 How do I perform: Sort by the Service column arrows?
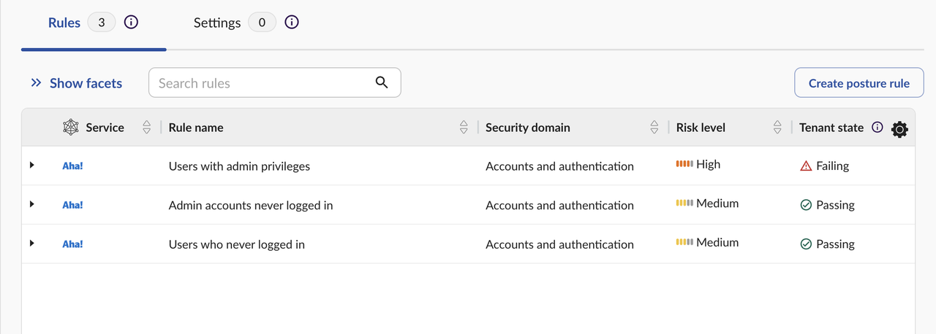[146, 127]
